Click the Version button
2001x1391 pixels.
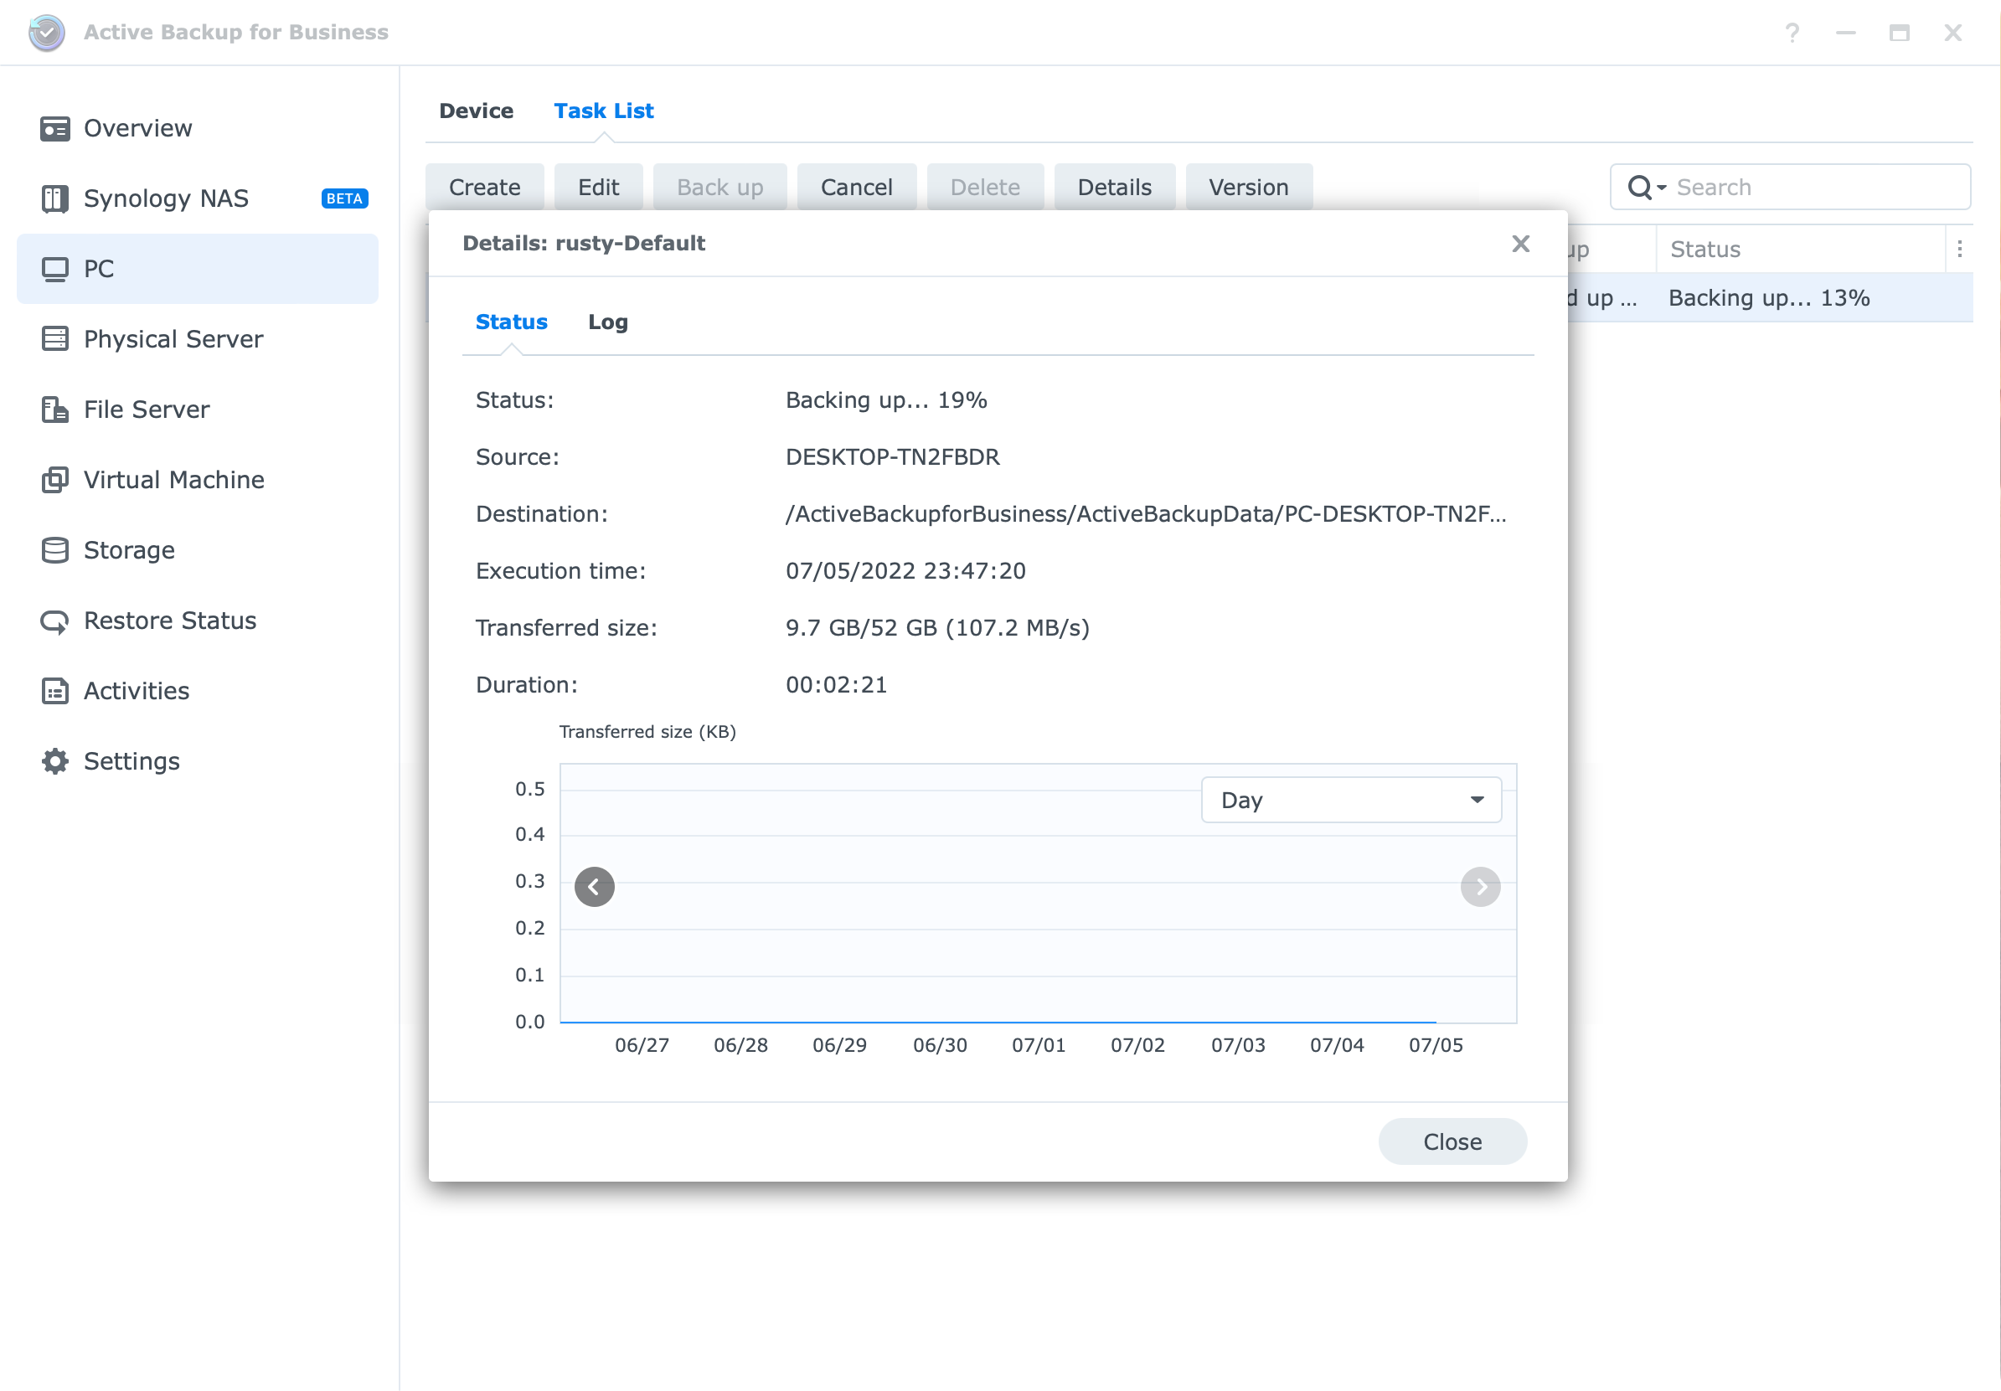click(1249, 188)
